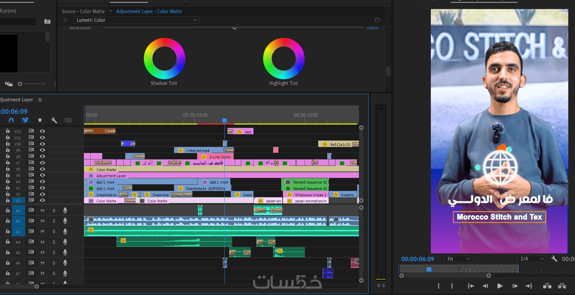
Task: Switch to the Source · Color Matte tab
Action: pyautogui.click(x=83, y=11)
